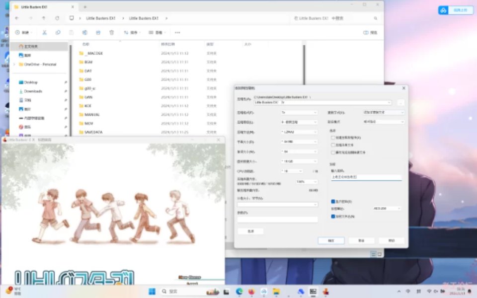Open the memory usage dropdown showing 100%
The height and width of the screenshot is (298, 477).
click(x=307, y=182)
